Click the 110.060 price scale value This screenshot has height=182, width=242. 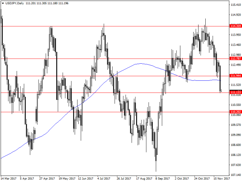pos(236,115)
